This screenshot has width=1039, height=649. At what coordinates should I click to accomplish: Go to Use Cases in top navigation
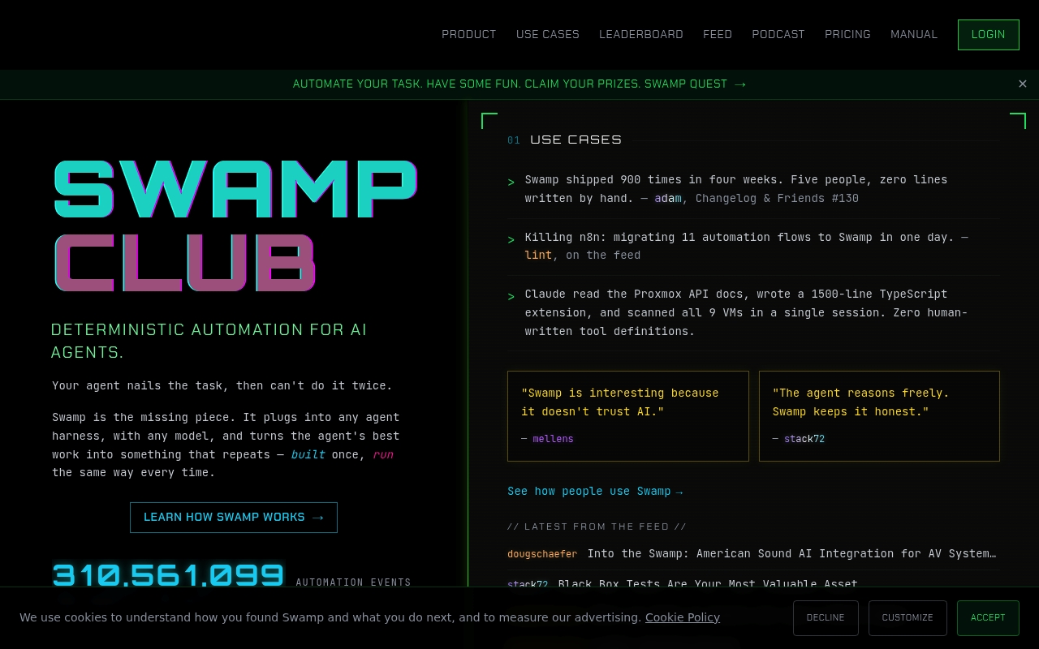click(x=548, y=34)
